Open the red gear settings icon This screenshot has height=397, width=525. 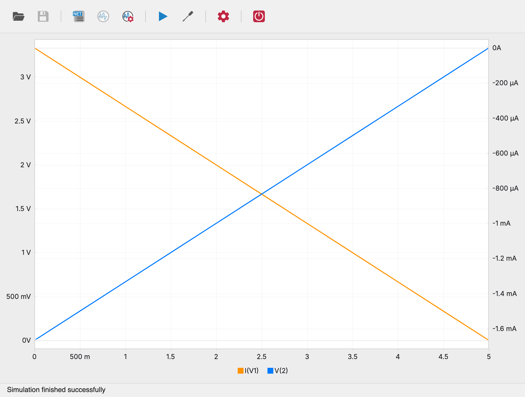coord(223,16)
